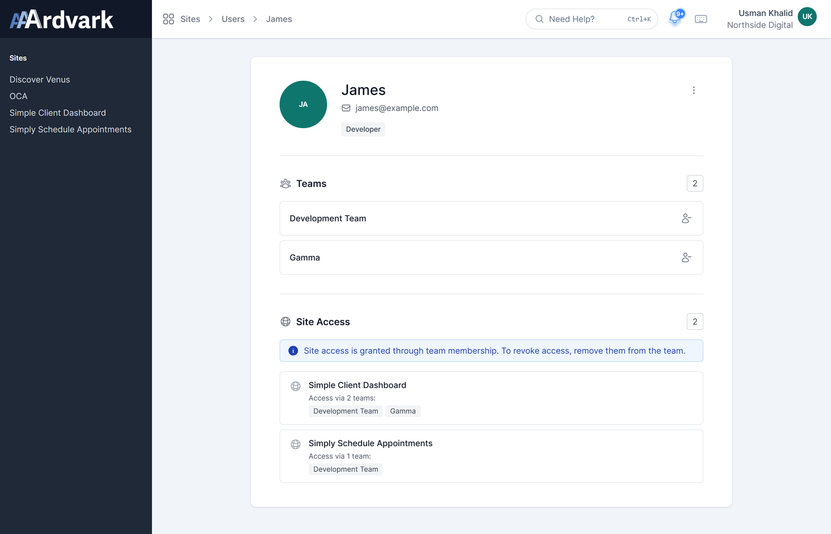Open the Development Team row
This screenshot has height=534, width=831.
[x=491, y=218]
